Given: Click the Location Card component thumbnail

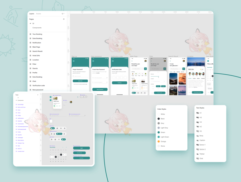Looking at the screenshot, I should [x=57, y=103].
